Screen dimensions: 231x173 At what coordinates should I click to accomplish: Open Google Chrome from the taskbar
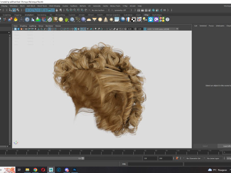(x=35, y=170)
